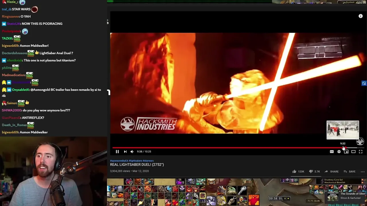Open the #starwars hashtag link
Image resolution: width=367 pixels, height=206 pixels.
coord(148,161)
